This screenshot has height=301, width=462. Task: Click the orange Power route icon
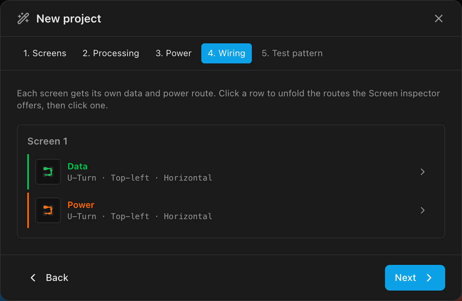pyautogui.click(x=48, y=210)
